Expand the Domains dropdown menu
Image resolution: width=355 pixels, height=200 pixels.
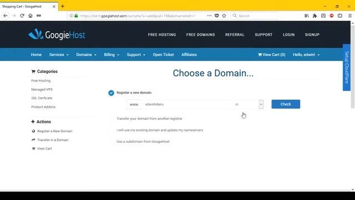[x=87, y=54]
